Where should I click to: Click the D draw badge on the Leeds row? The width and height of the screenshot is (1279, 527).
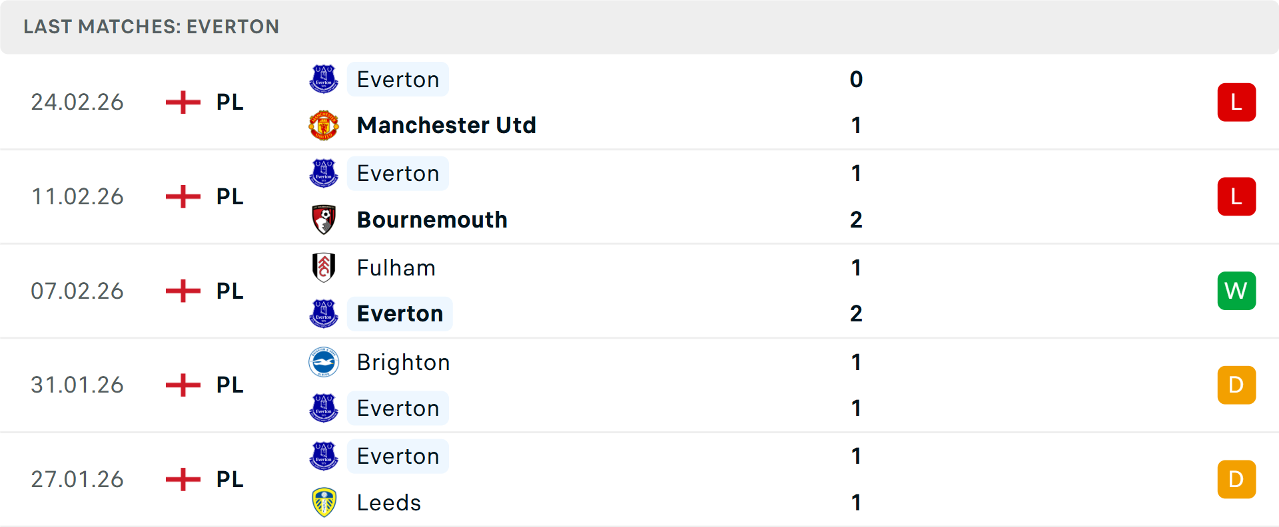click(1236, 479)
